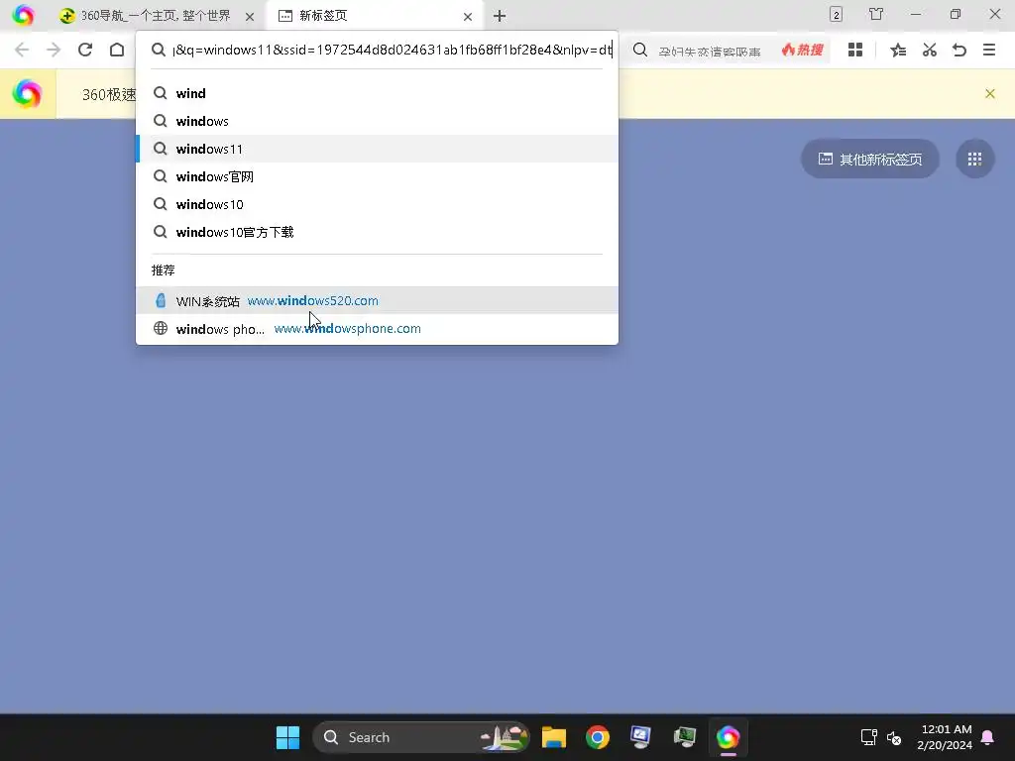
Task: Open the extensions grid icon in toolbar
Action: pyautogui.click(x=855, y=50)
